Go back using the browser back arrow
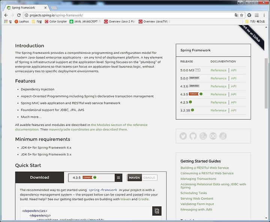 pyautogui.click(x=6, y=15)
